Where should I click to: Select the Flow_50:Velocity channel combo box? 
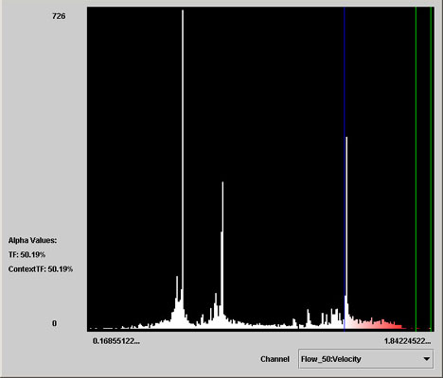365,359
